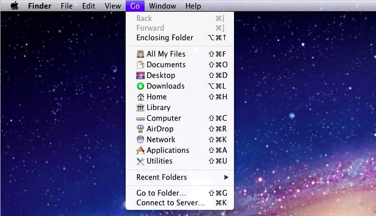Click the Network globe icon
This screenshot has height=216, width=376.
(x=140, y=140)
